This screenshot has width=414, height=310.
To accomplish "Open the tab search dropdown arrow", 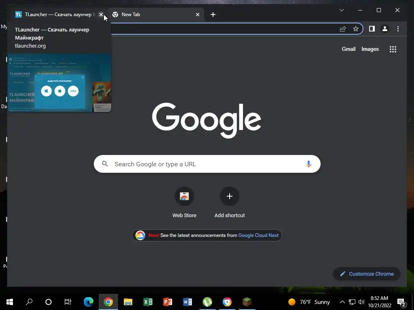I will tap(341, 10).
